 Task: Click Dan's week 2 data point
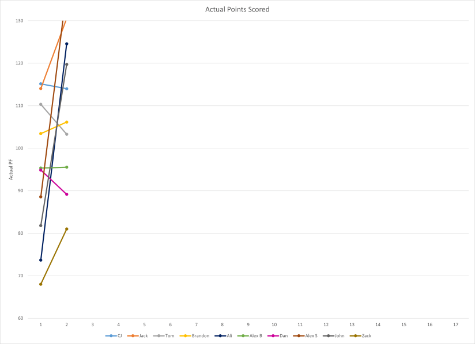(x=67, y=194)
